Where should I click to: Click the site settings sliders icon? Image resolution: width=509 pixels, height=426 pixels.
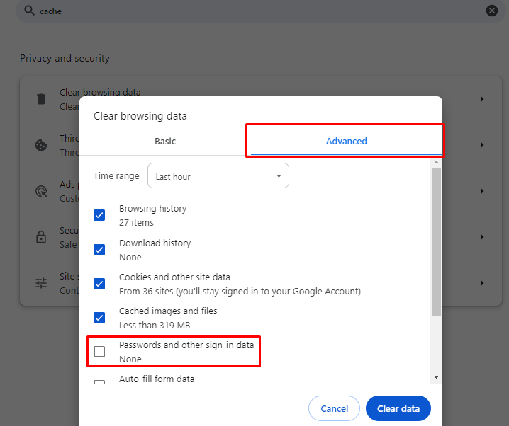click(41, 283)
